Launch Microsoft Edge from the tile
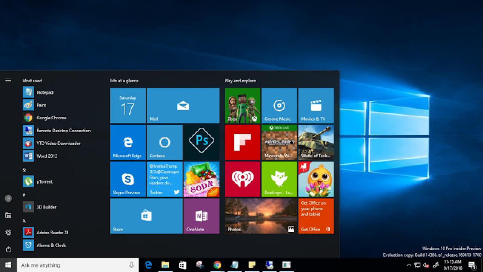This screenshot has height=272, width=483. (x=128, y=142)
